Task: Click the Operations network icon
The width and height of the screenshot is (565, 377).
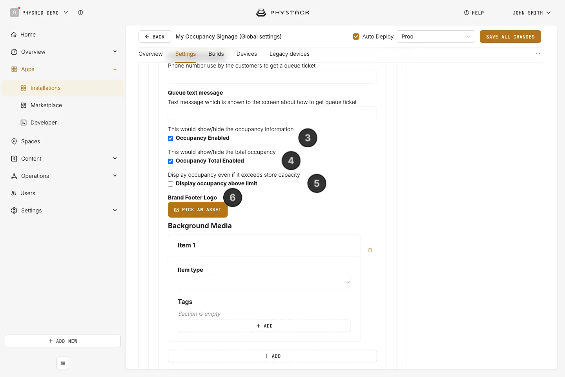Action: click(x=14, y=176)
